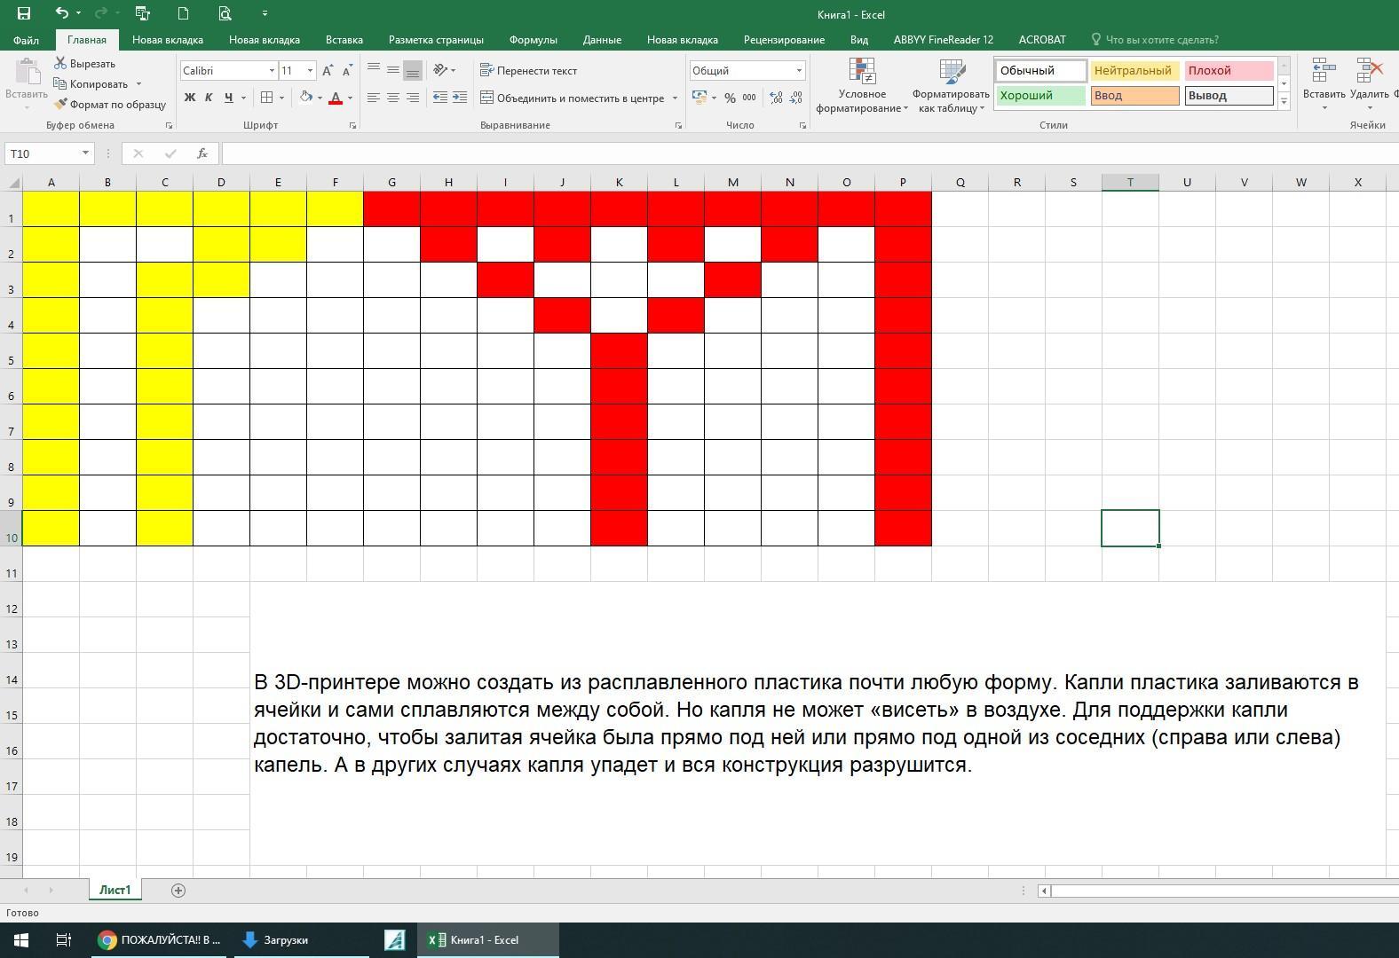1399x958 pixels.
Task: Expand the cell styles gallery
Action: tap(1284, 102)
